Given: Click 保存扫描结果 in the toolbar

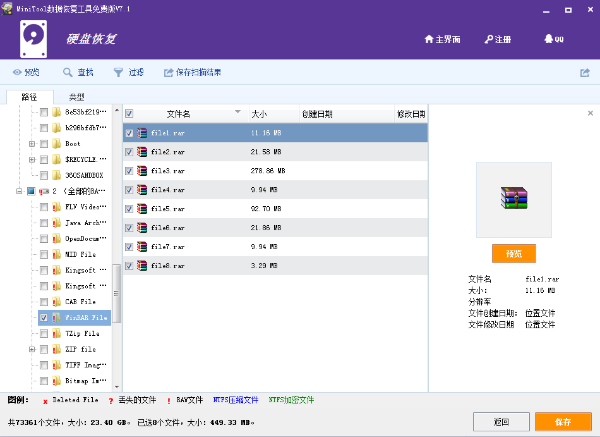Looking at the screenshot, I should coord(193,72).
